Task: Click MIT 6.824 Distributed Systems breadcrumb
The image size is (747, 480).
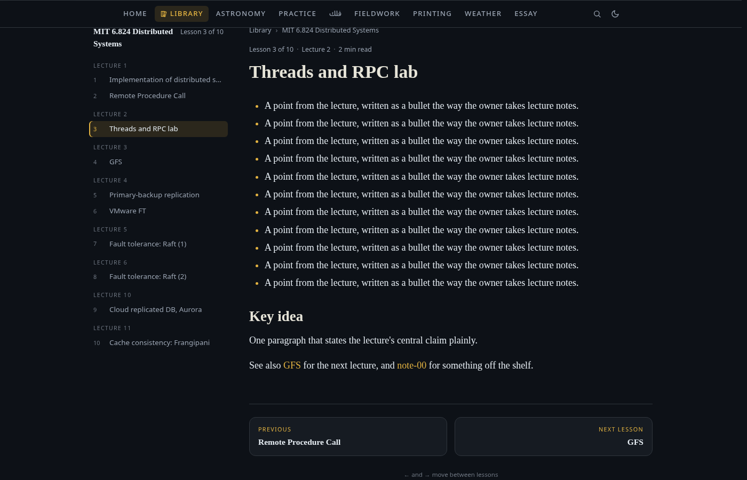Action: point(330,30)
